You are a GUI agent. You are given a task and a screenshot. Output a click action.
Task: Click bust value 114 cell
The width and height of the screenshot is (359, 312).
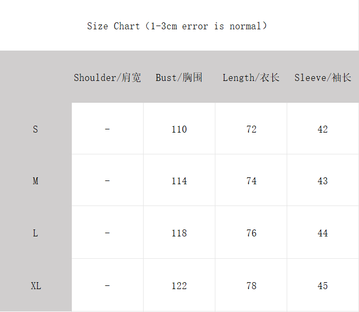179,180
